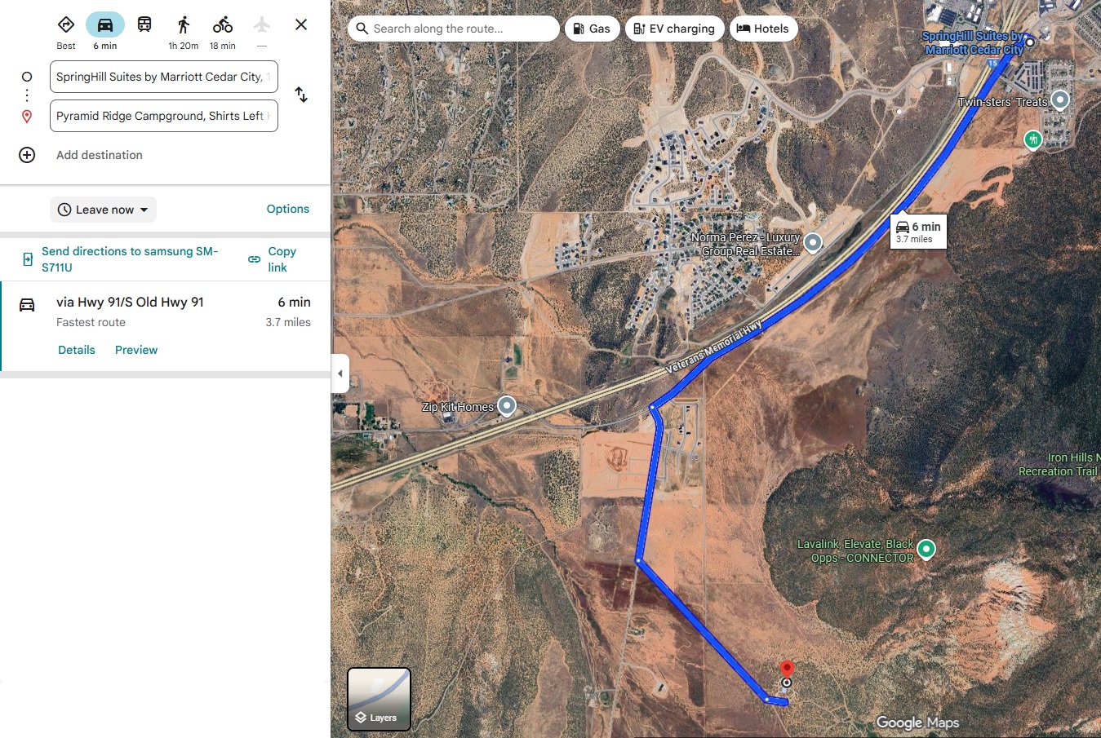Click the Search along the route field
1101x738 pixels.
[x=454, y=29]
